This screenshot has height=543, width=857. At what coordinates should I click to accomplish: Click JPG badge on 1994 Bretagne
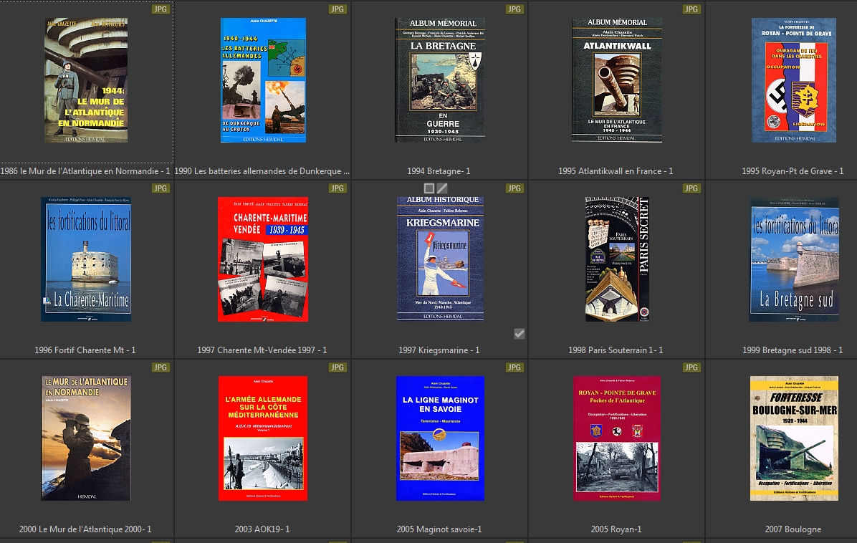point(514,9)
